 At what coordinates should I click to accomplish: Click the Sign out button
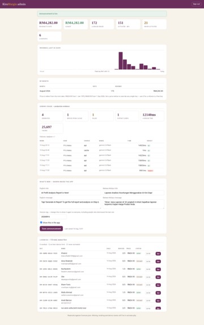click(196, 4)
